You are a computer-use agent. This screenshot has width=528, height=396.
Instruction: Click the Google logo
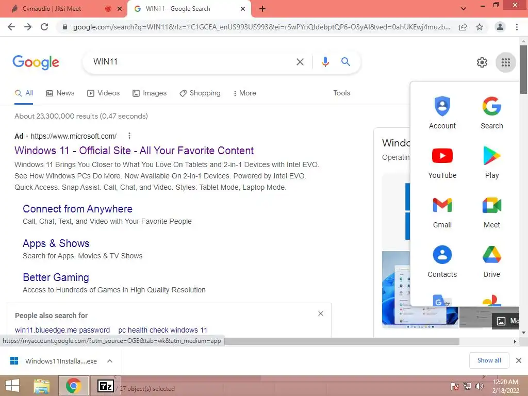tap(36, 62)
